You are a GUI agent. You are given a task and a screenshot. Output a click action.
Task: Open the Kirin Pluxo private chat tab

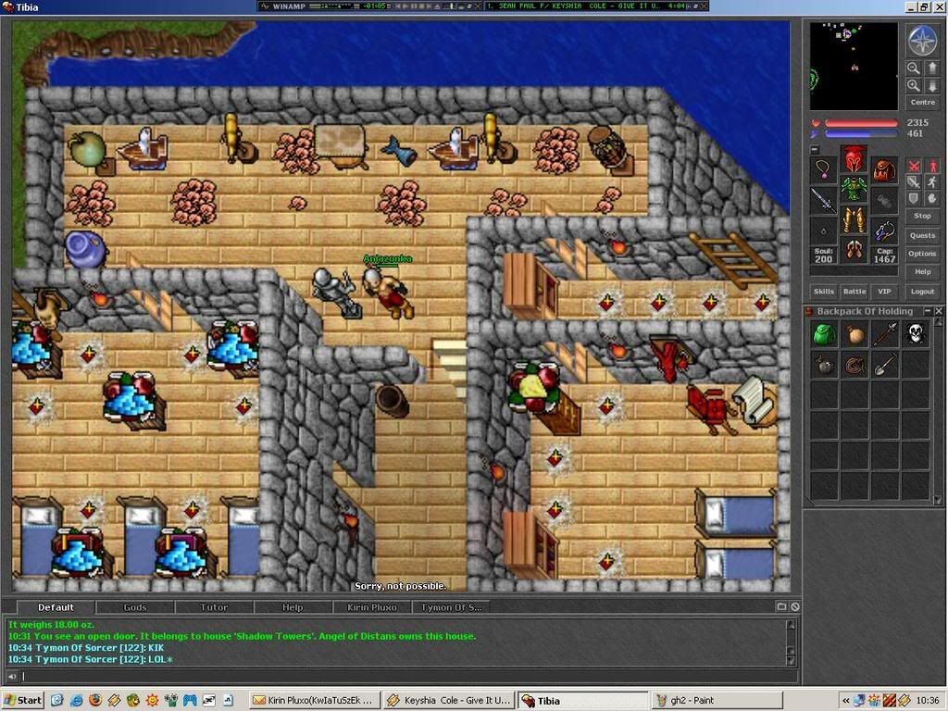click(372, 607)
